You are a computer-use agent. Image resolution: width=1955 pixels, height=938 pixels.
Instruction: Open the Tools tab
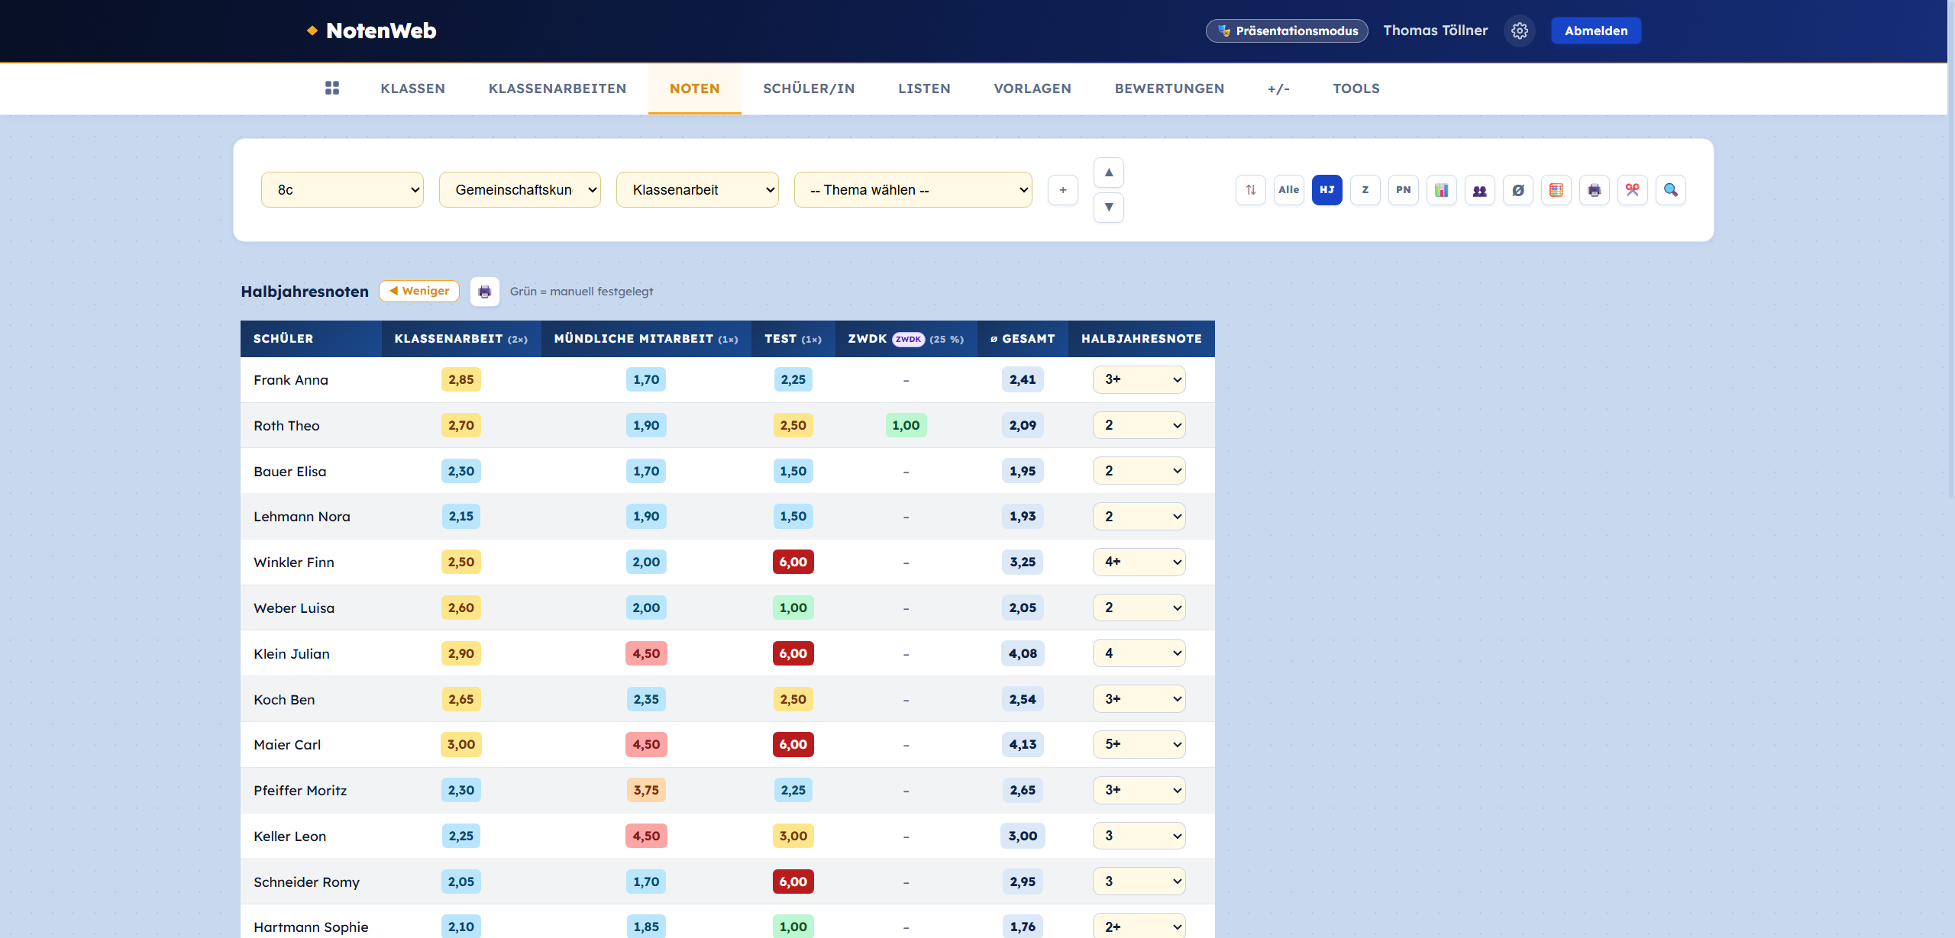[x=1356, y=89]
